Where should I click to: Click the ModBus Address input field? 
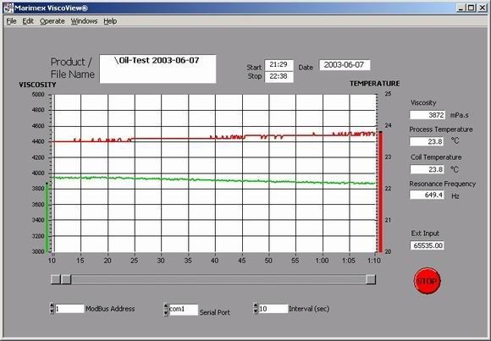(69, 309)
